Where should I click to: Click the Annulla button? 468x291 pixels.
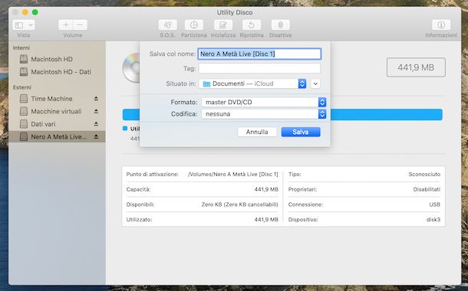pyautogui.click(x=257, y=132)
